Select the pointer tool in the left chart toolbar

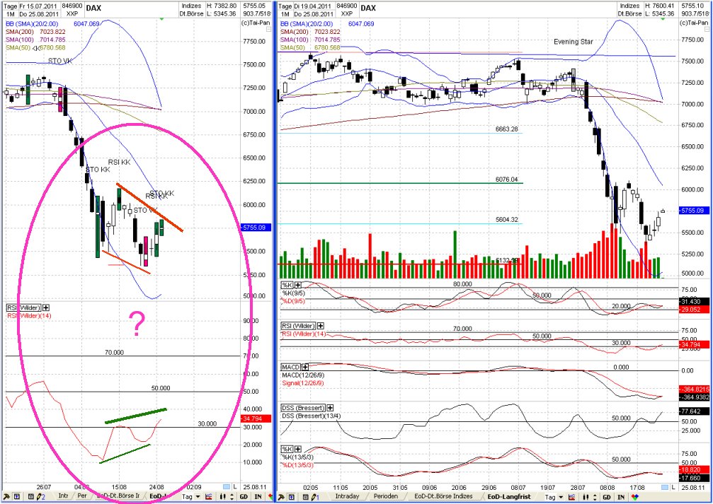[6, 498]
